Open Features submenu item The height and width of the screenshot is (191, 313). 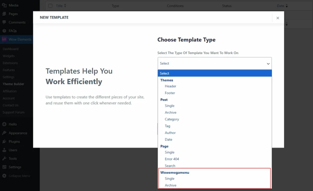click(x=9, y=70)
